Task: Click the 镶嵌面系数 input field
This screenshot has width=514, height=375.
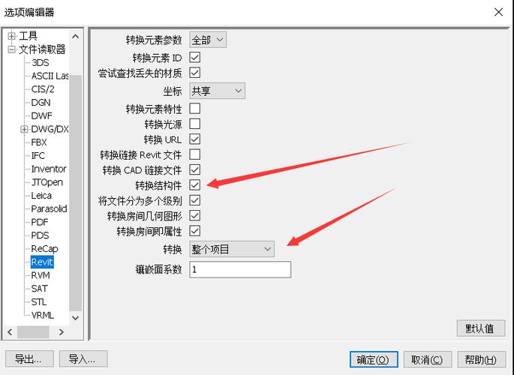Action: click(240, 269)
